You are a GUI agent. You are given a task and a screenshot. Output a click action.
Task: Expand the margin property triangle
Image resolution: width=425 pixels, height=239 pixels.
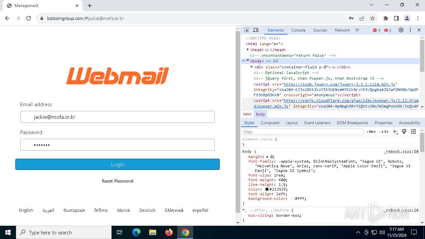(268, 157)
